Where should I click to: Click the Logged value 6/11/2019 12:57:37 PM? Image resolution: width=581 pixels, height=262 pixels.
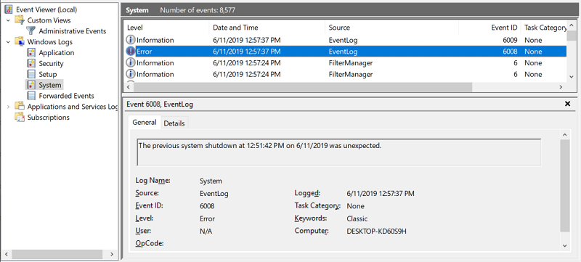pos(381,194)
